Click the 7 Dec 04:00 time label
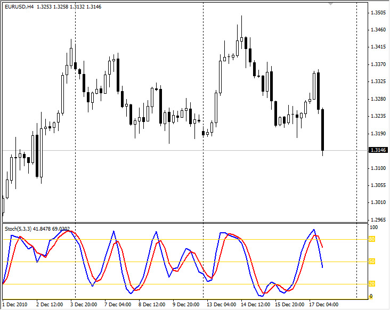 [x=118, y=305]
